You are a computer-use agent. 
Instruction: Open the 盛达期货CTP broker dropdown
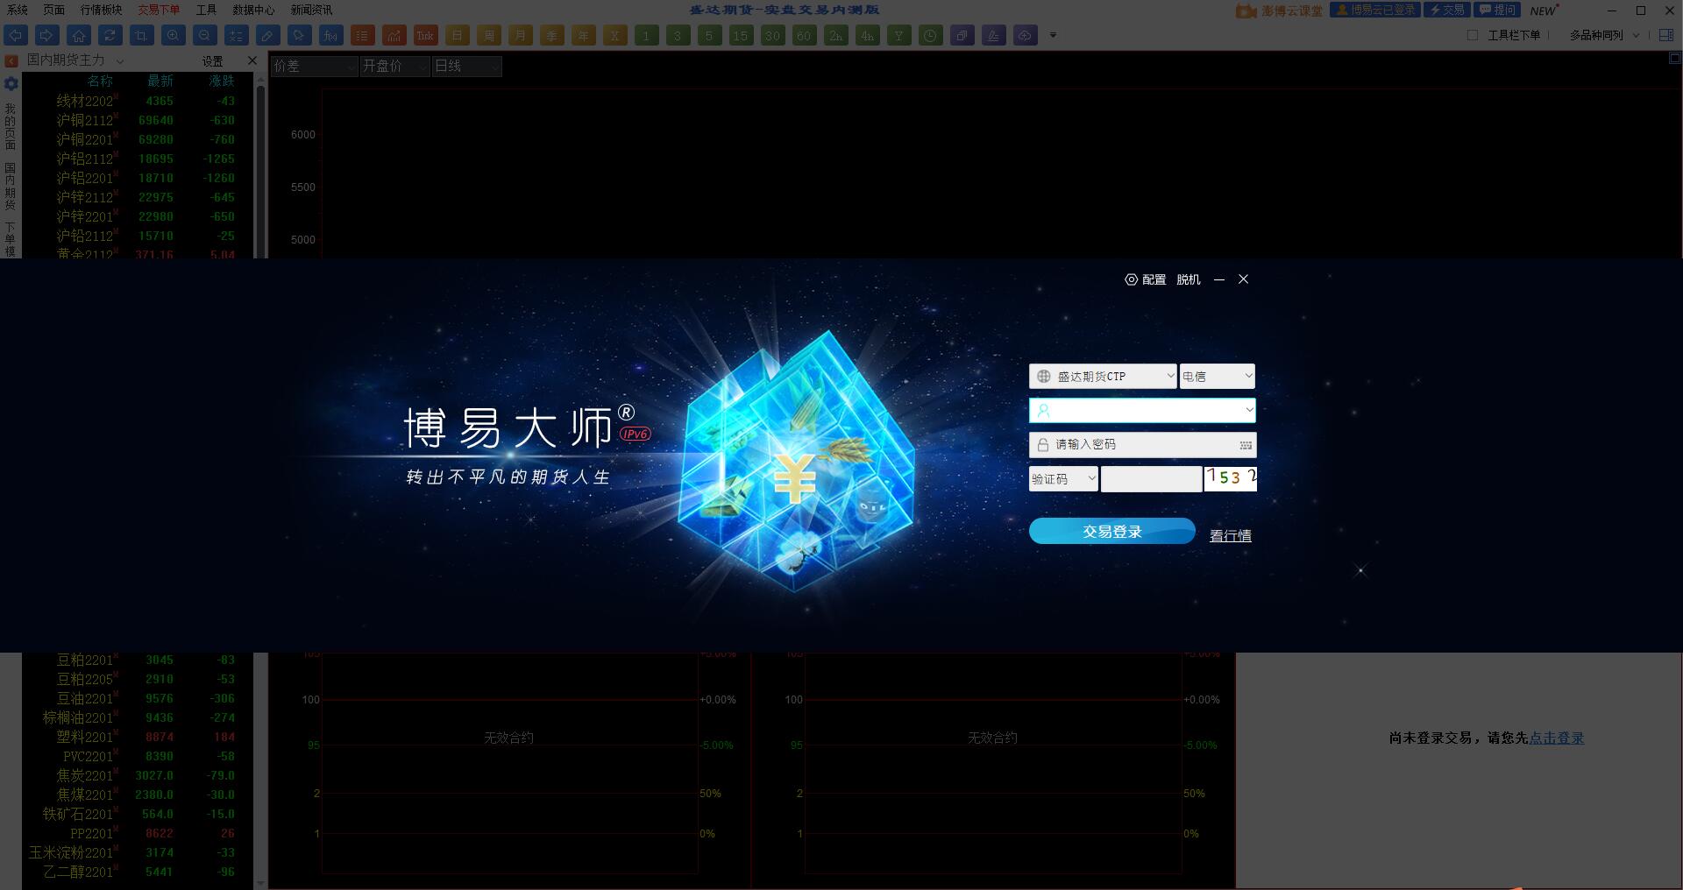tap(1103, 376)
